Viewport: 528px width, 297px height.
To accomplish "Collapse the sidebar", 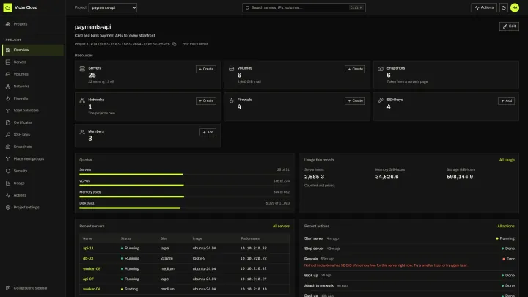I will click(32, 288).
